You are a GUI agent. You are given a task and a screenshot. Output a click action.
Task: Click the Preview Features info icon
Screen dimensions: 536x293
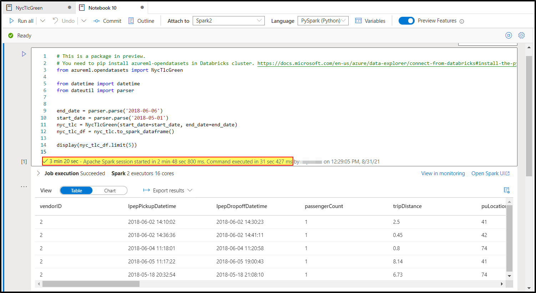(x=462, y=21)
